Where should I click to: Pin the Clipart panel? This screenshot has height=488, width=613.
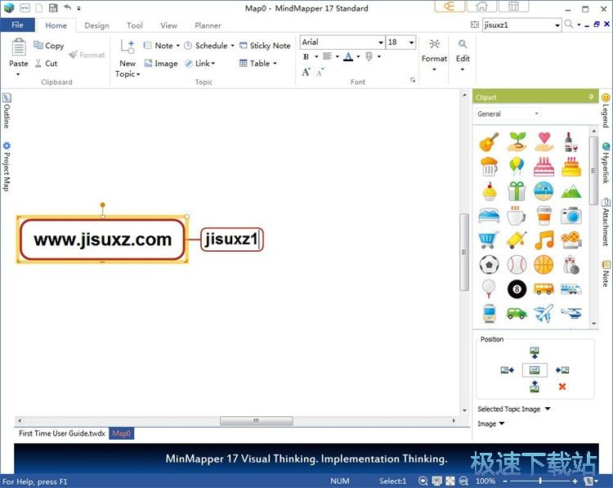coord(591,96)
